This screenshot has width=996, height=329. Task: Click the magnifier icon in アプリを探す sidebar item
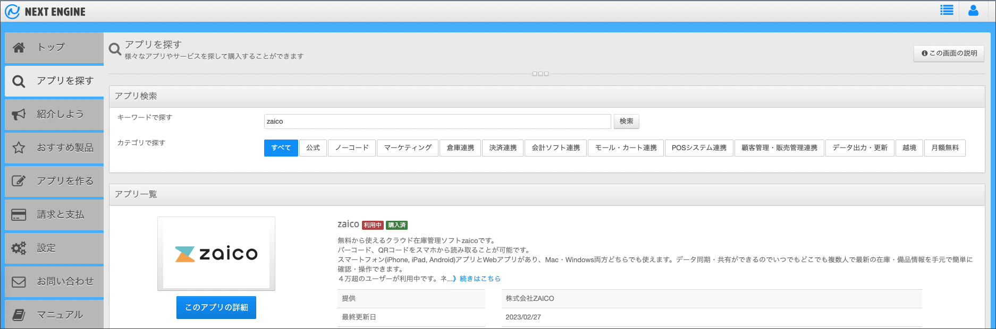tap(19, 81)
